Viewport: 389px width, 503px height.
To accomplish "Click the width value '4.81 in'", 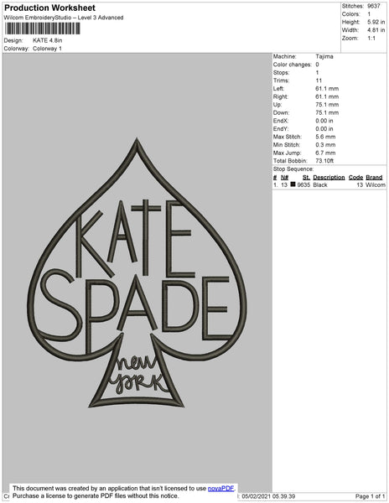I will [376, 30].
